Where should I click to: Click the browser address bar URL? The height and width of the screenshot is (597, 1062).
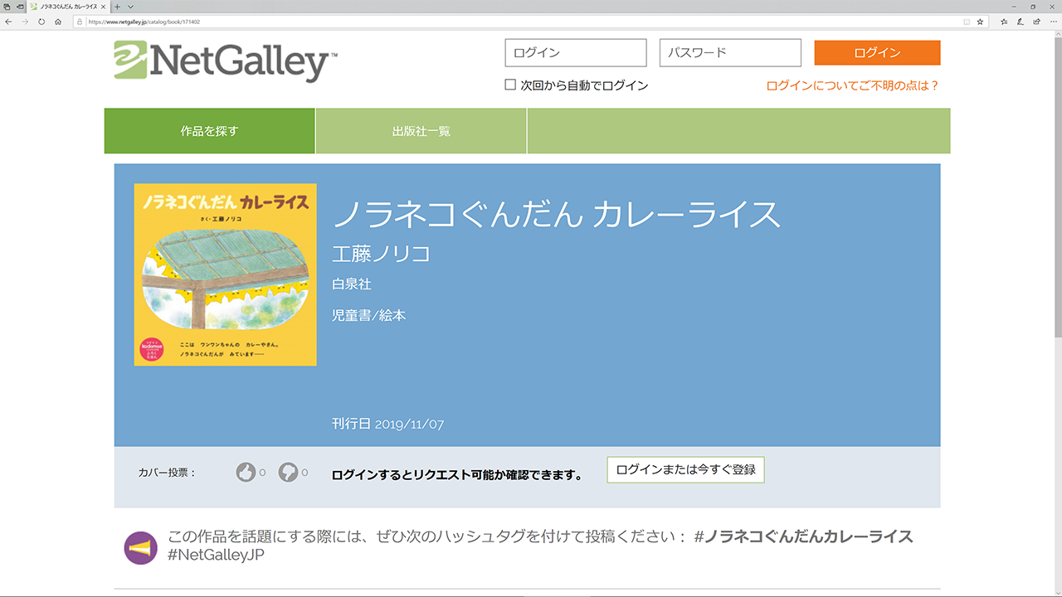click(x=144, y=22)
